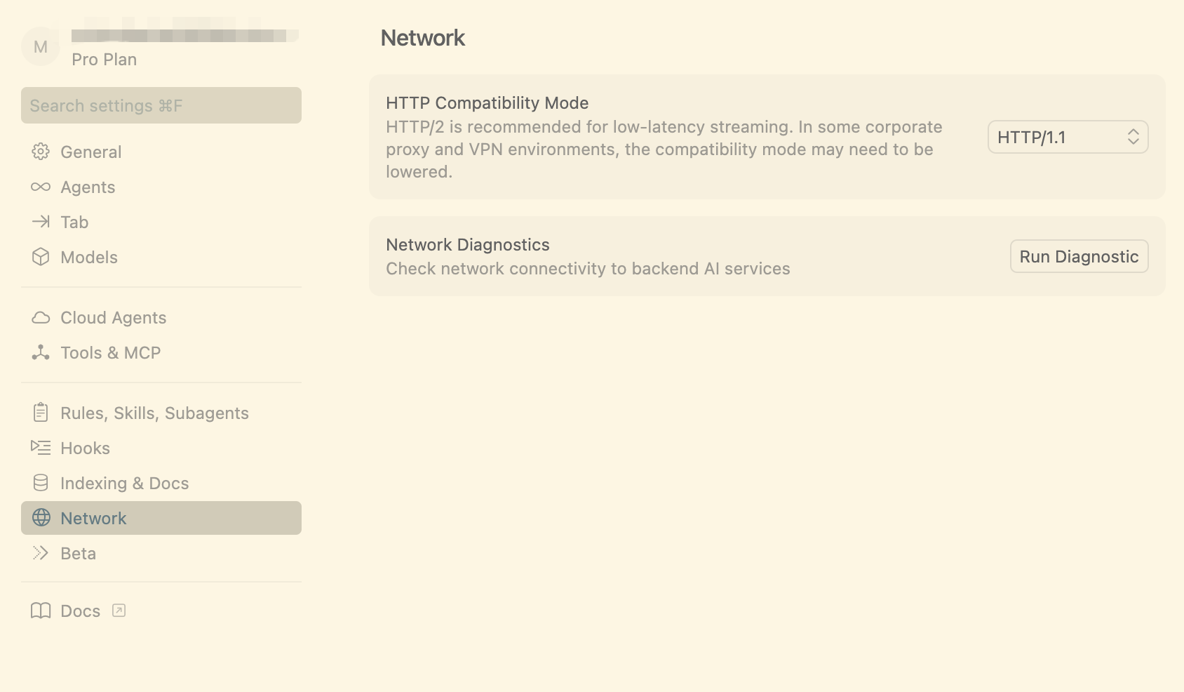Click the Beta chevrons icon
The width and height of the screenshot is (1184, 692).
41,553
